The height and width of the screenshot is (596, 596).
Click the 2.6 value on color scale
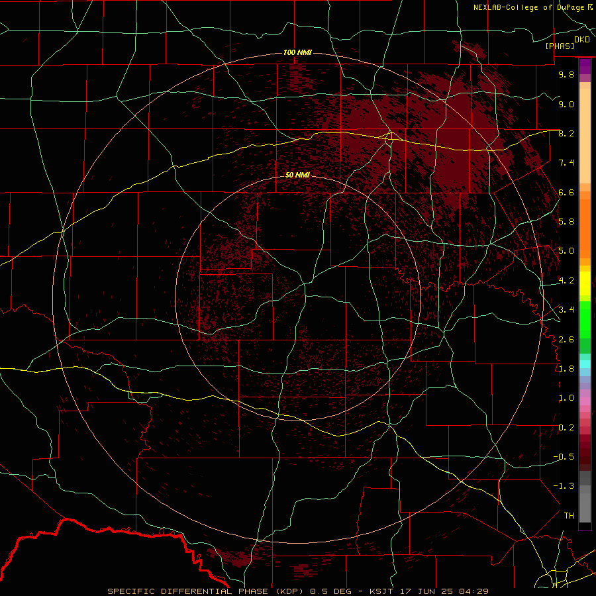(x=566, y=340)
